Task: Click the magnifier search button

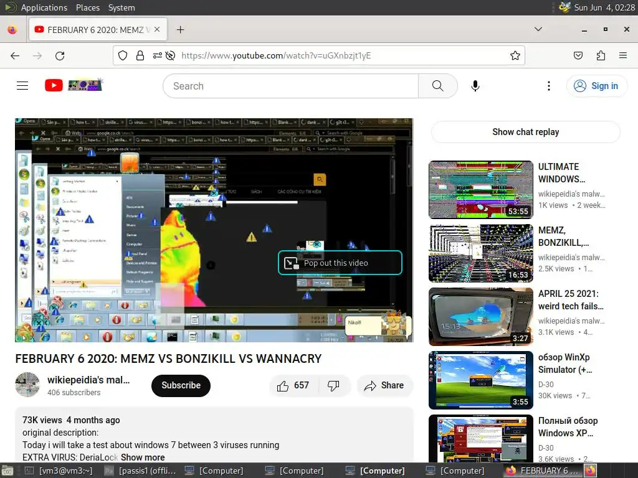Action: pos(438,86)
